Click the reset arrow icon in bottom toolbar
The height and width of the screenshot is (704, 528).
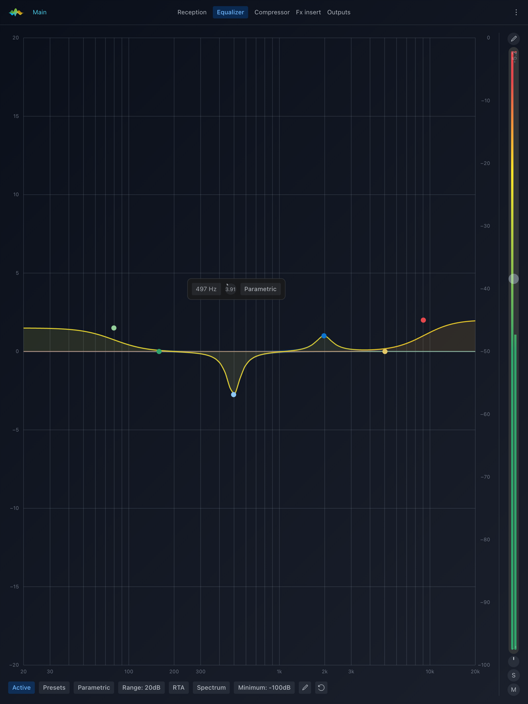coord(321,687)
